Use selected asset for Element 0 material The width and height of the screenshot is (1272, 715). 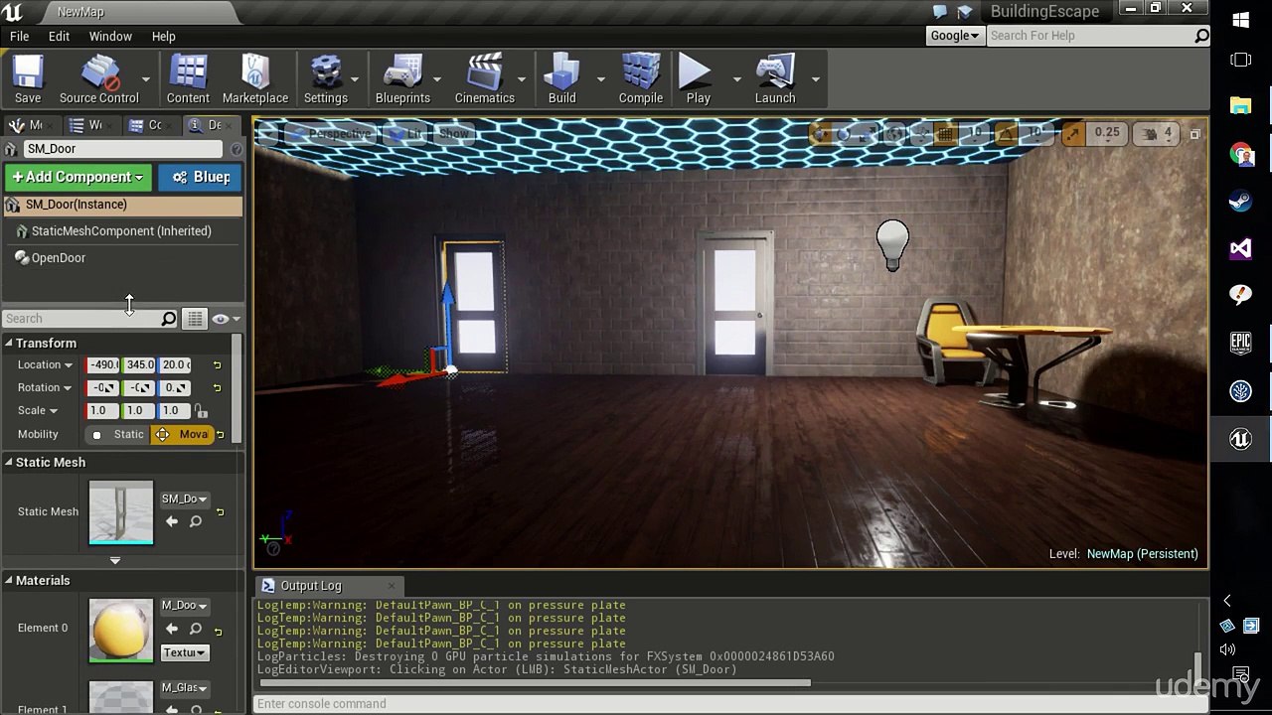point(172,629)
